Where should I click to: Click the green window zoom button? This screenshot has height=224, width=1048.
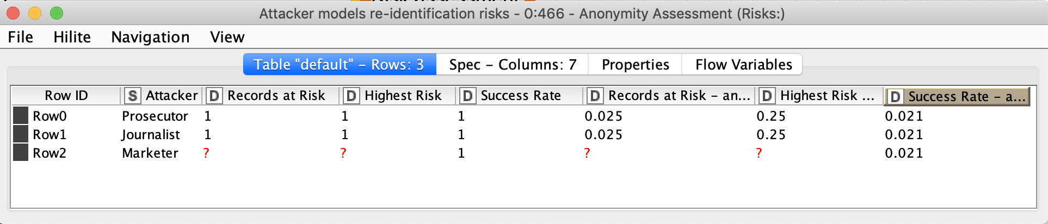tap(57, 13)
